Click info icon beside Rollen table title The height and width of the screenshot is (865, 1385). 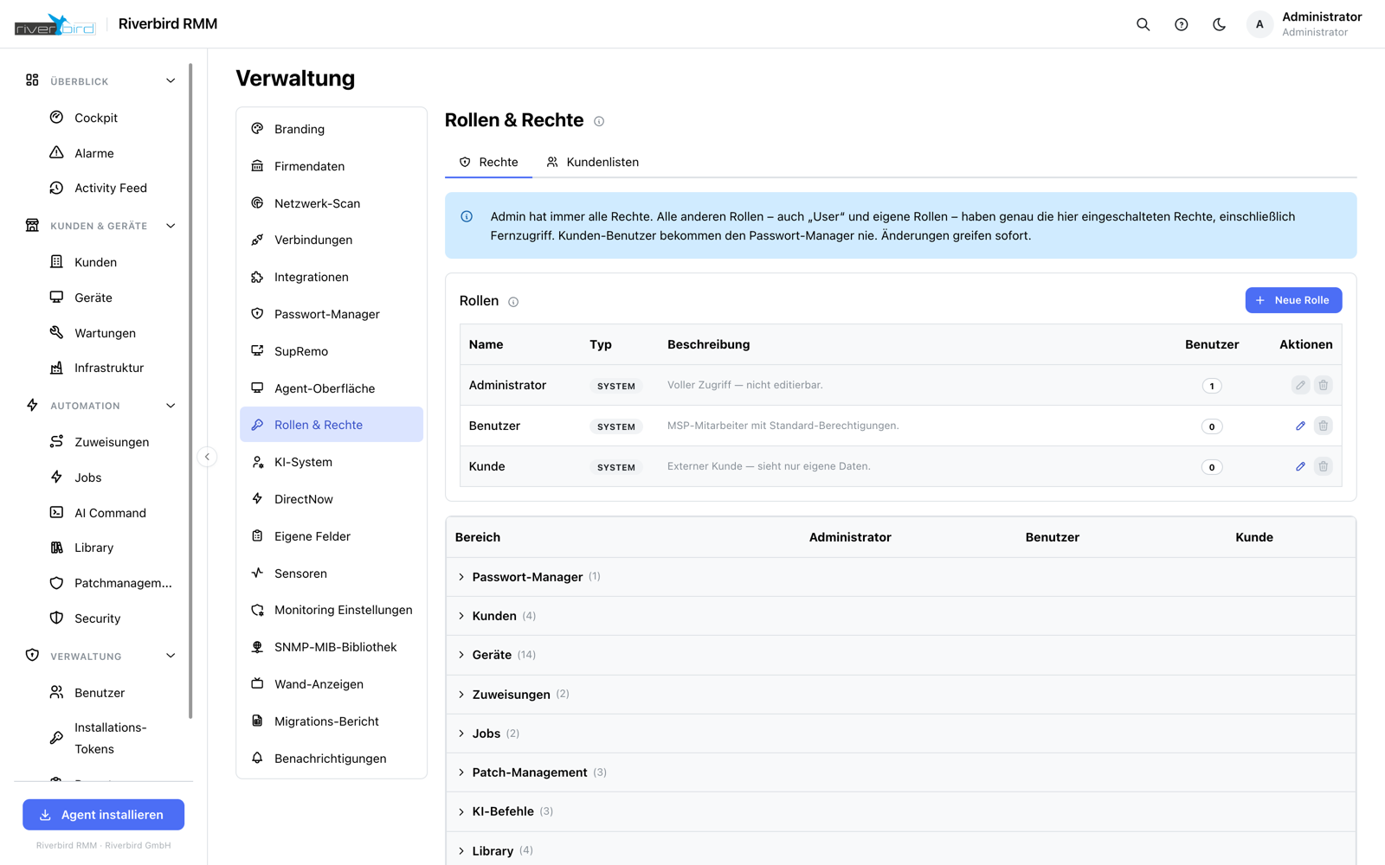(513, 302)
